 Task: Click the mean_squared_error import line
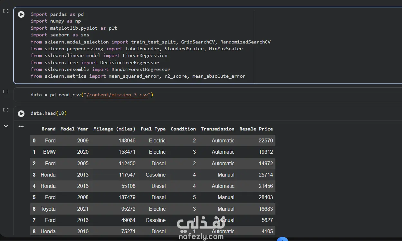pyautogui.click(x=138, y=76)
